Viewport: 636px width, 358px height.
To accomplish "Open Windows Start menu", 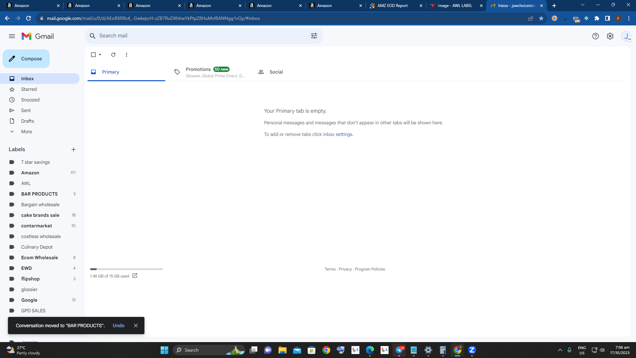I will (164, 350).
